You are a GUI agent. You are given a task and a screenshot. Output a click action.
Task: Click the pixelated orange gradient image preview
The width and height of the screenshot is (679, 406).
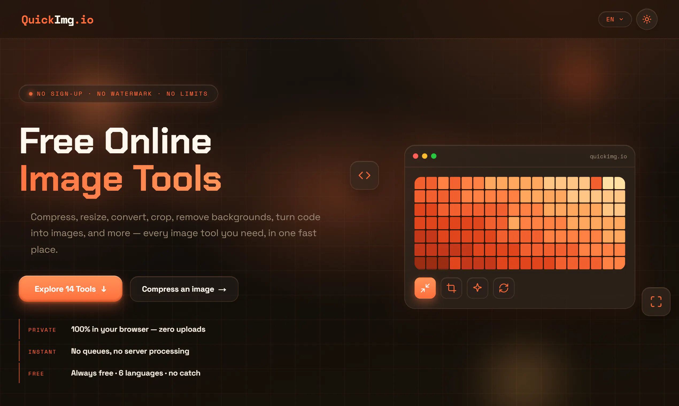pos(520,223)
